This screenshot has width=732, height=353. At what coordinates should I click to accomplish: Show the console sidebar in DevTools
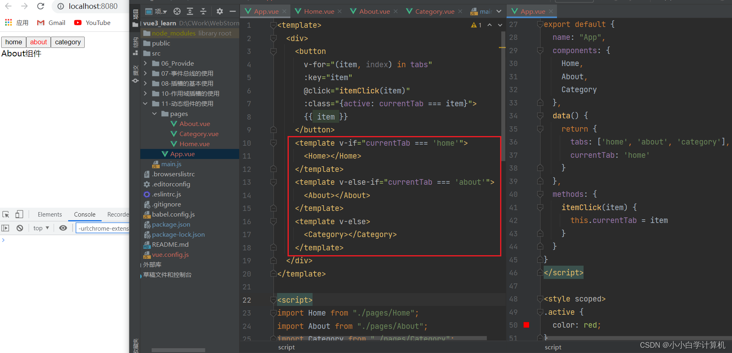pyautogui.click(x=5, y=228)
